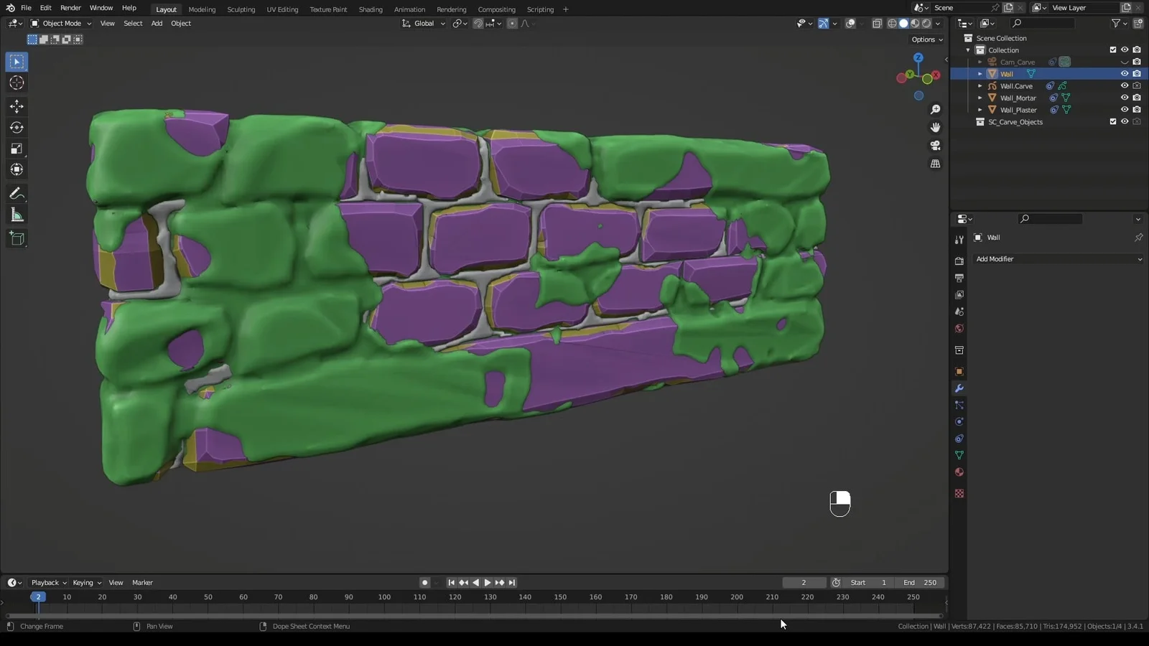The width and height of the screenshot is (1149, 646).
Task: Expand the Wall object in the outliner
Action: pos(980,73)
